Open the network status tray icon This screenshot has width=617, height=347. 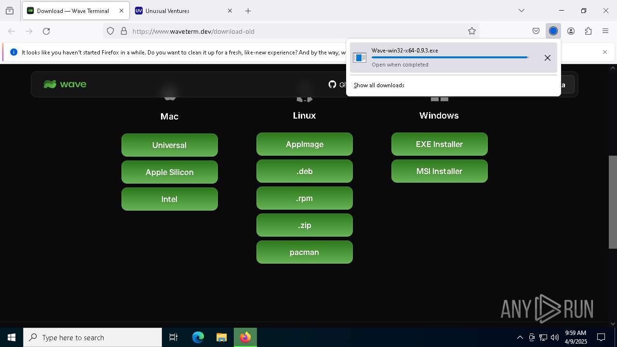[543, 337]
